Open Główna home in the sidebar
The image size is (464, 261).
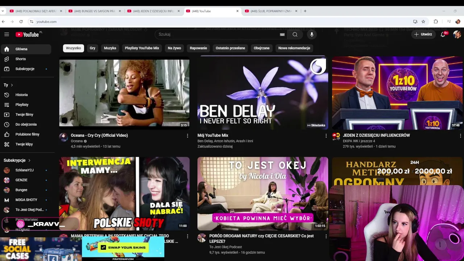26,49
